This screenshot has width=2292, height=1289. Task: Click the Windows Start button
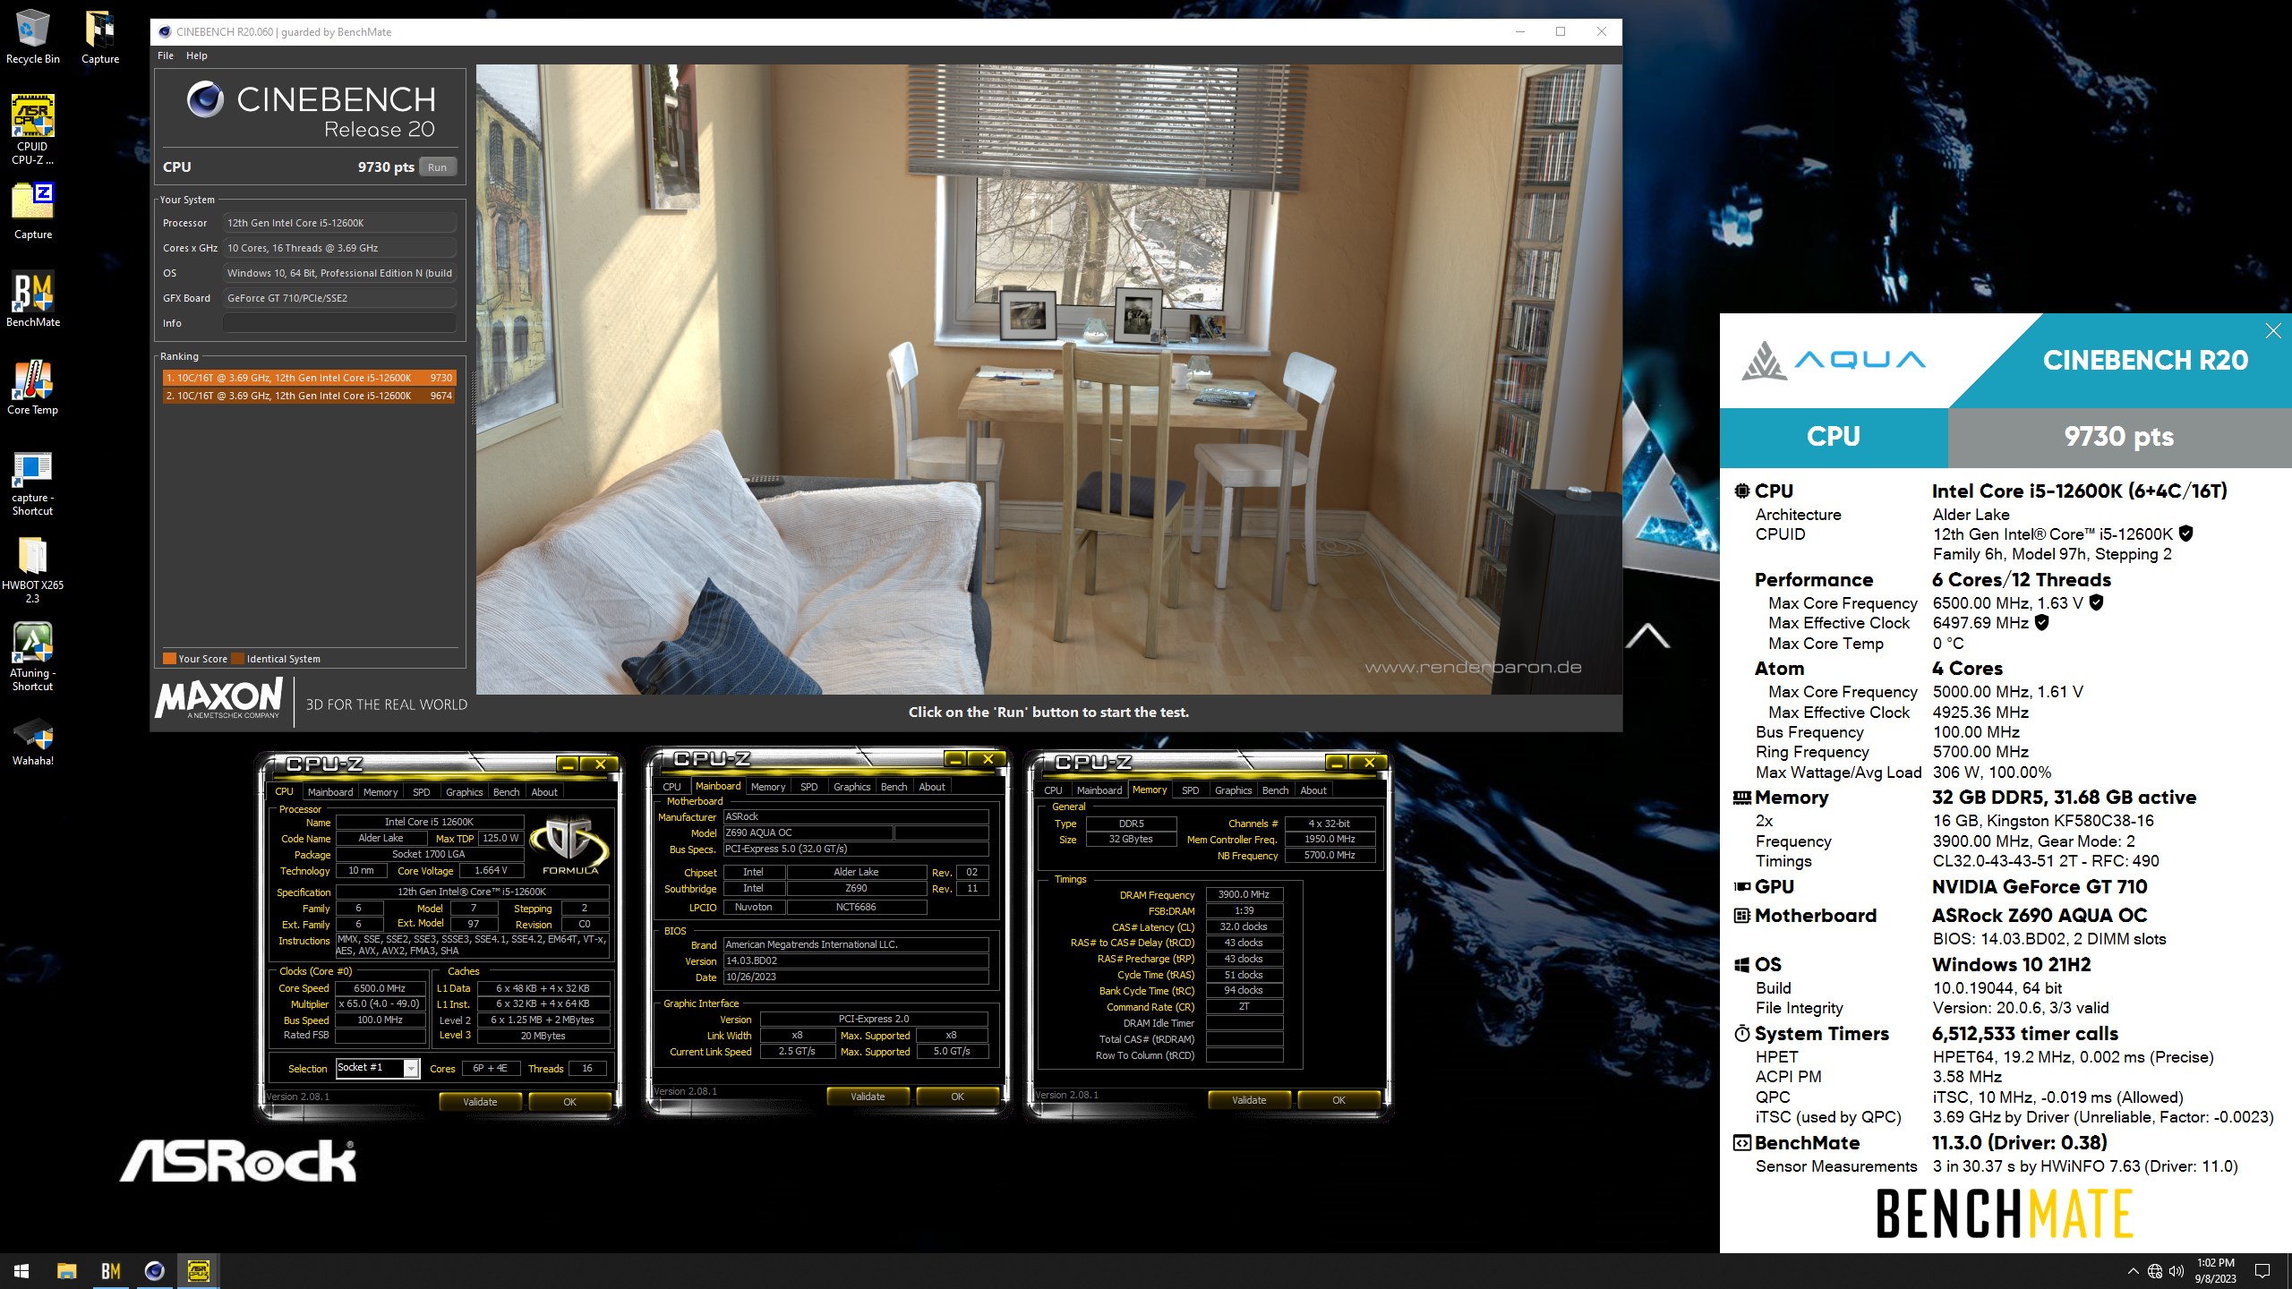pyautogui.click(x=21, y=1270)
